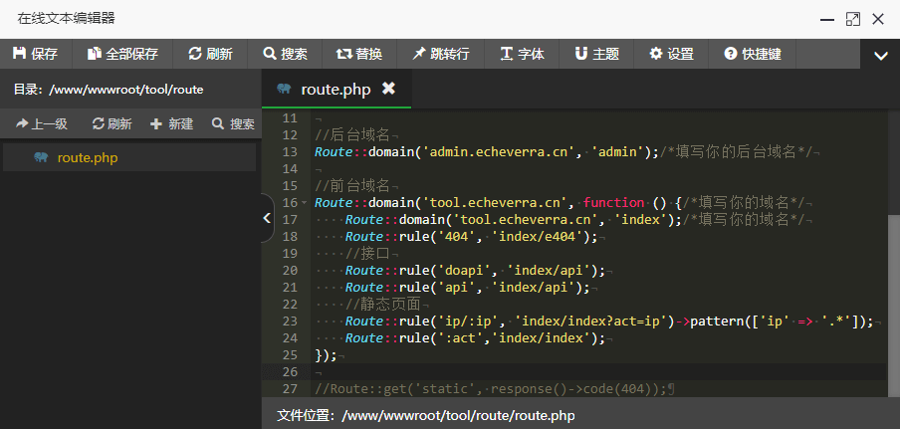Open the 设置 settings panel

(x=672, y=54)
